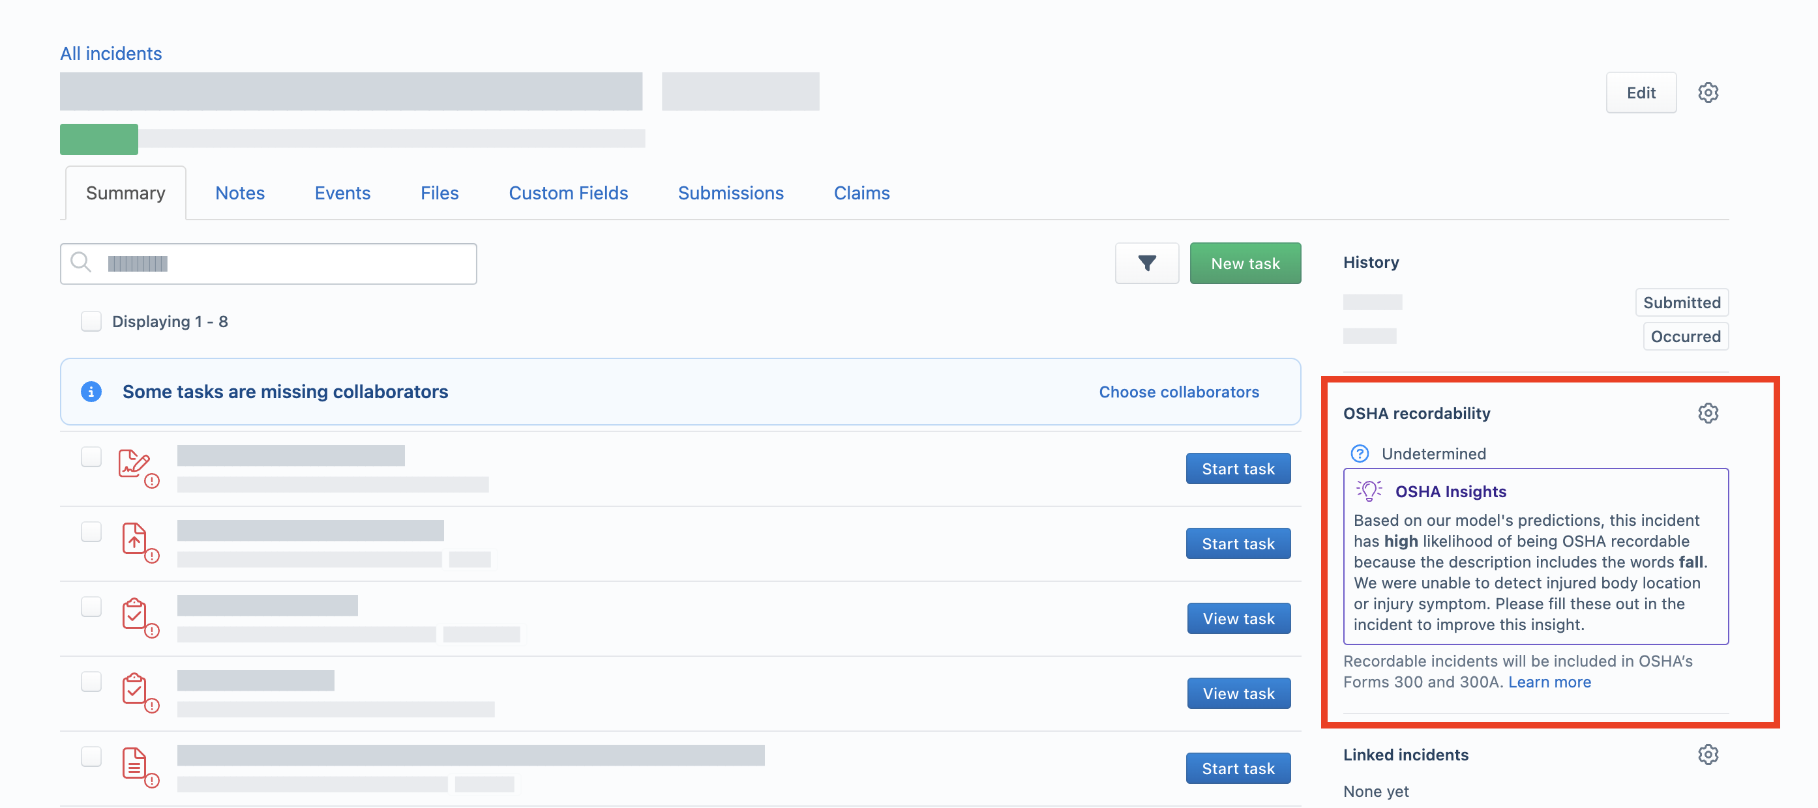Check the first task row checkbox

(91, 457)
